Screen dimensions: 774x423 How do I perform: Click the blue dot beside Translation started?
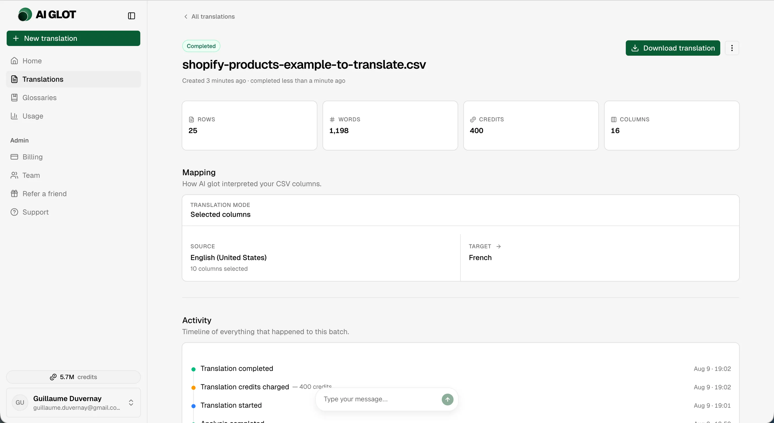pos(193,406)
